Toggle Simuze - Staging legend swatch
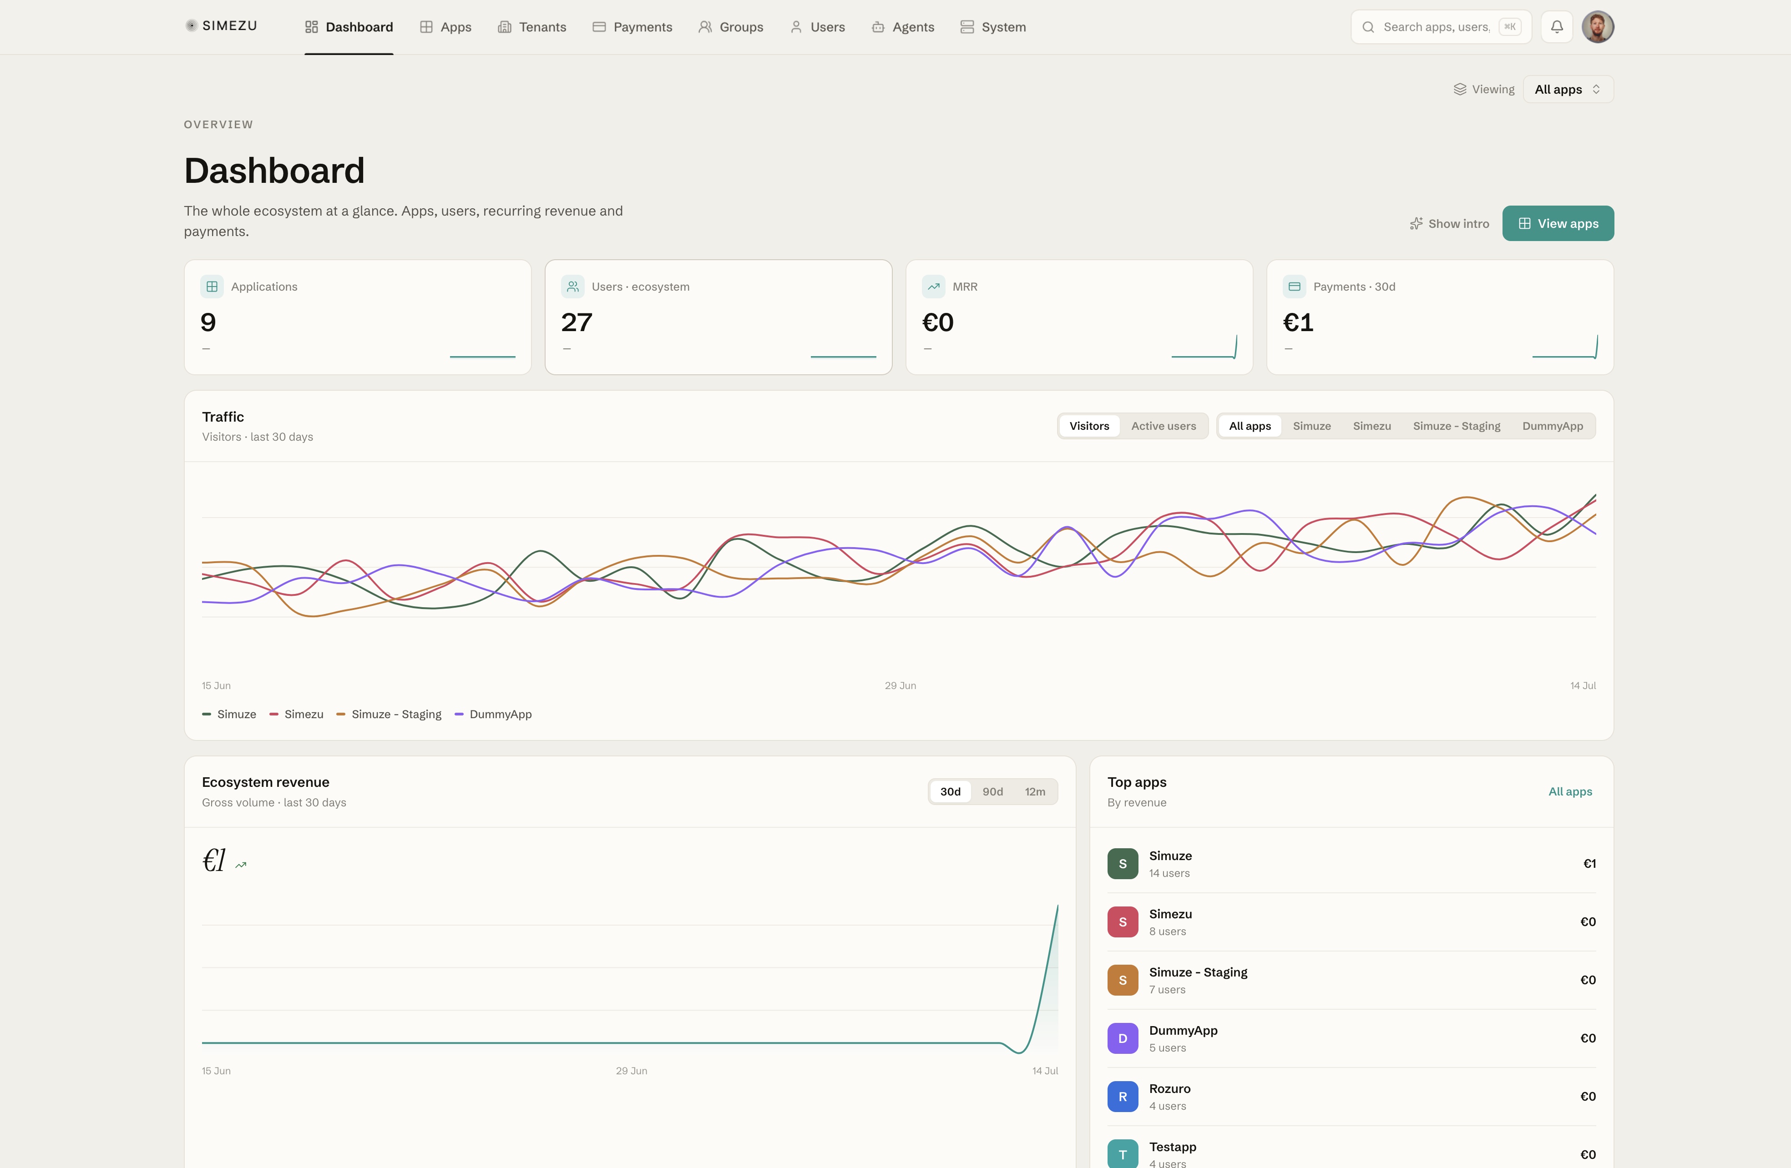Viewport: 1791px width, 1168px height. (341, 715)
